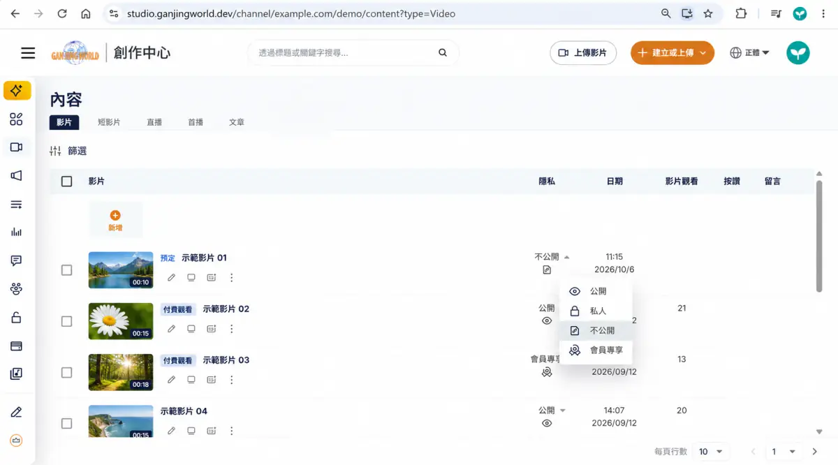Click the channel avatar in header

tap(797, 53)
